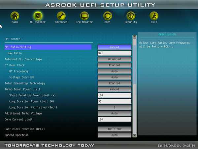Click Host Clock Override 100.0 MHz value
The image size is (198, 149).
[x=115, y=129]
